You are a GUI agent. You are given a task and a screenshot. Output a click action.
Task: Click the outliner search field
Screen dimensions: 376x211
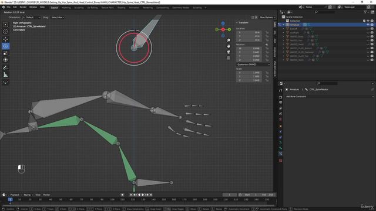325,12
